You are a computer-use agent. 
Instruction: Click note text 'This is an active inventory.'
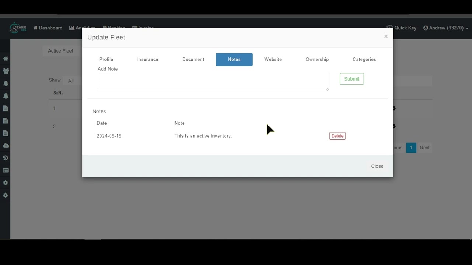(x=203, y=136)
